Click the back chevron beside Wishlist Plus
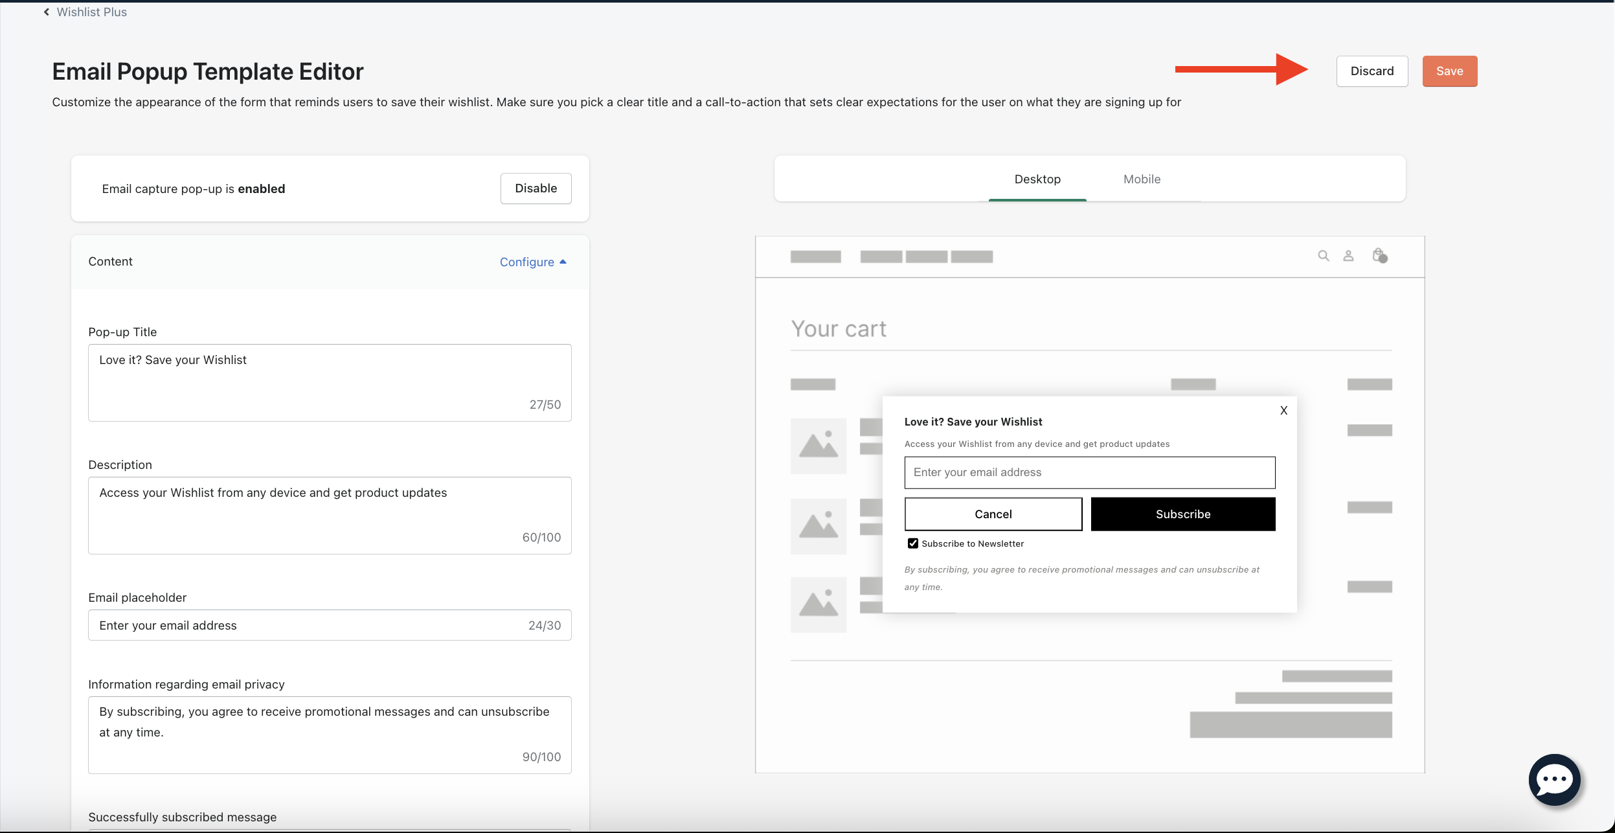The image size is (1615, 833). pyautogui.click(x=47, y=12)
